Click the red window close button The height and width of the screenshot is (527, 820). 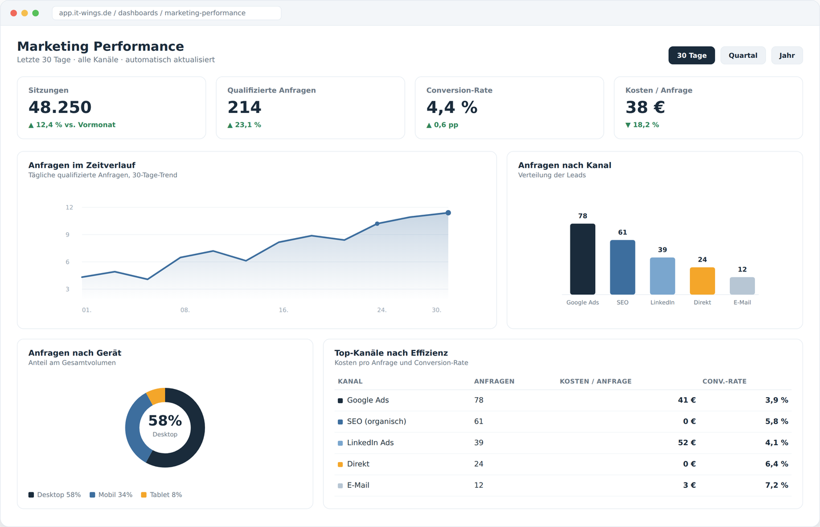coord(13,13)
